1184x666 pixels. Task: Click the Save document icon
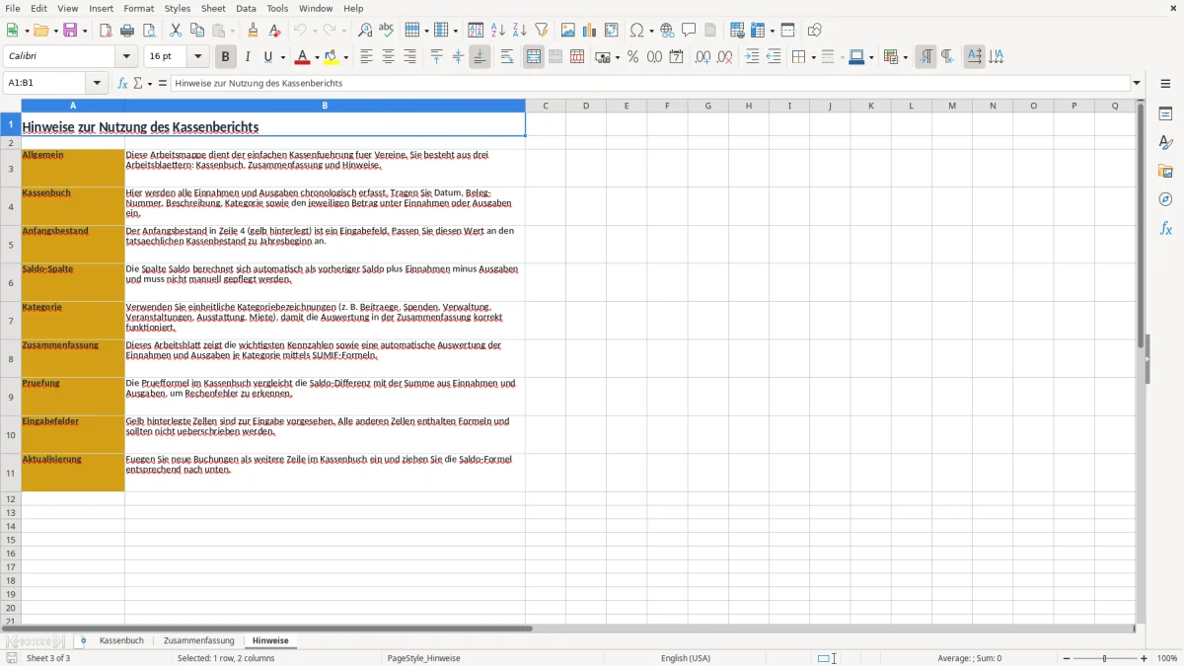[x=70, y=31]
